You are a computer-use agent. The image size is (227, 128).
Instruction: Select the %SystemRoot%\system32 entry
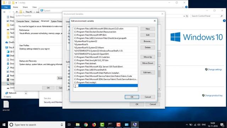(106, 41)
